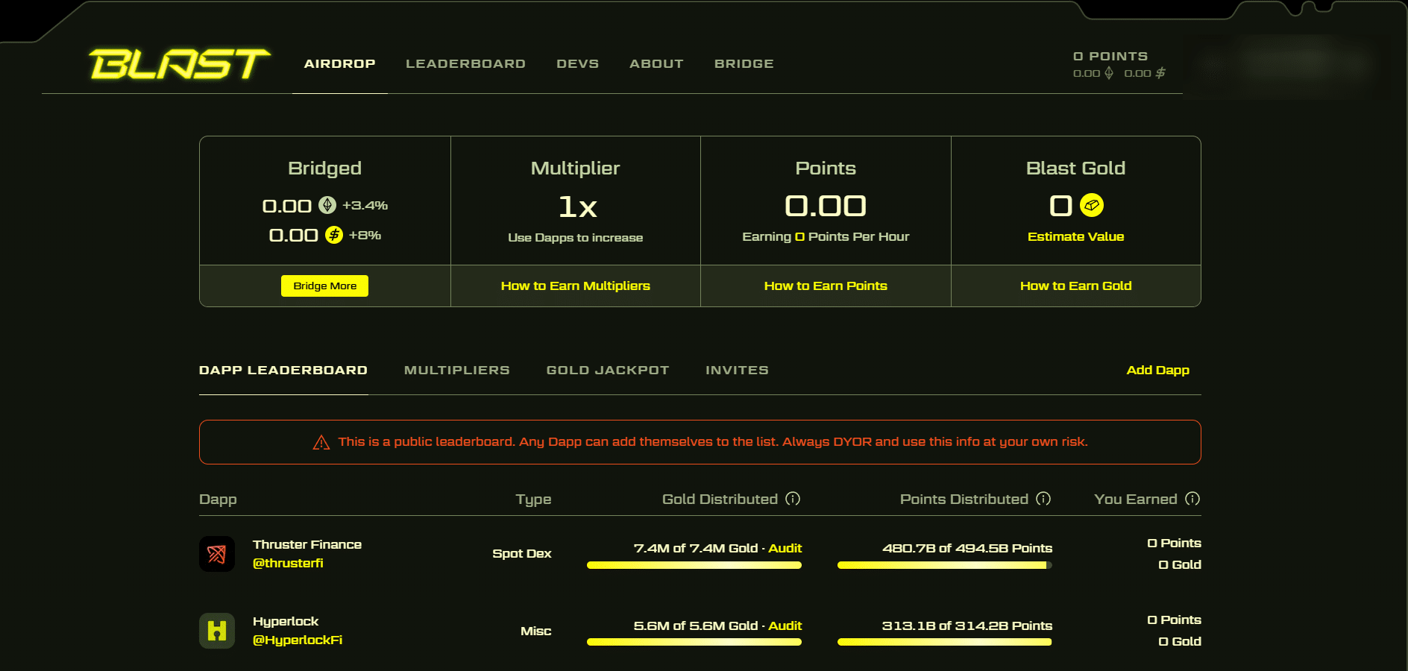Click the Hyperlock dapp logo
This screenshot has height=671, width=1408.
click(x=216, y=631)
